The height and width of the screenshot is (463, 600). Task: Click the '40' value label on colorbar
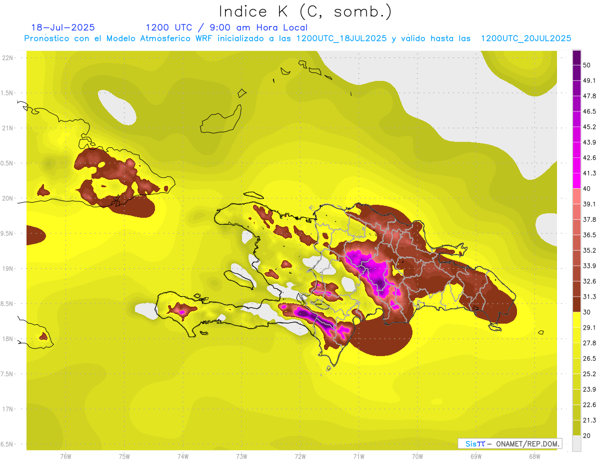[587, 188]
